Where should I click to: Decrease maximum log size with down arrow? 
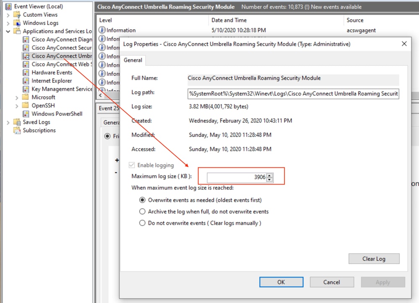coord(270,179)
